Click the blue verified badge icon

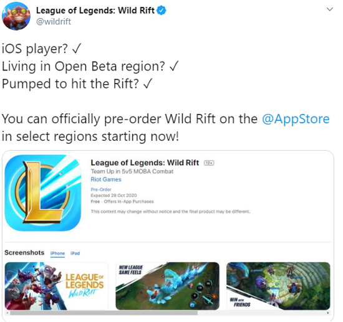pyautogui.click(x=162, y=11)
